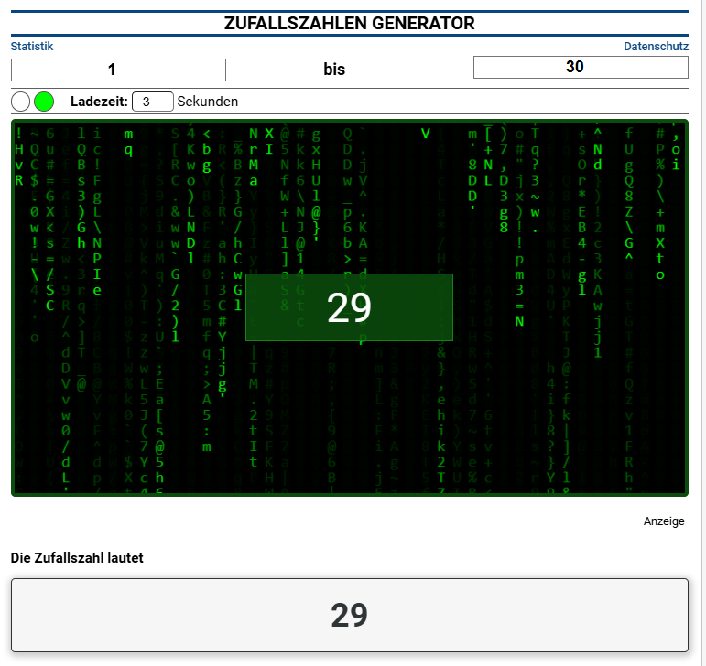Image resolution: width=706 pixels, height=666 pixels.
Task: Click the Sekunden text after the input
Action: click(x=208, y=102)
